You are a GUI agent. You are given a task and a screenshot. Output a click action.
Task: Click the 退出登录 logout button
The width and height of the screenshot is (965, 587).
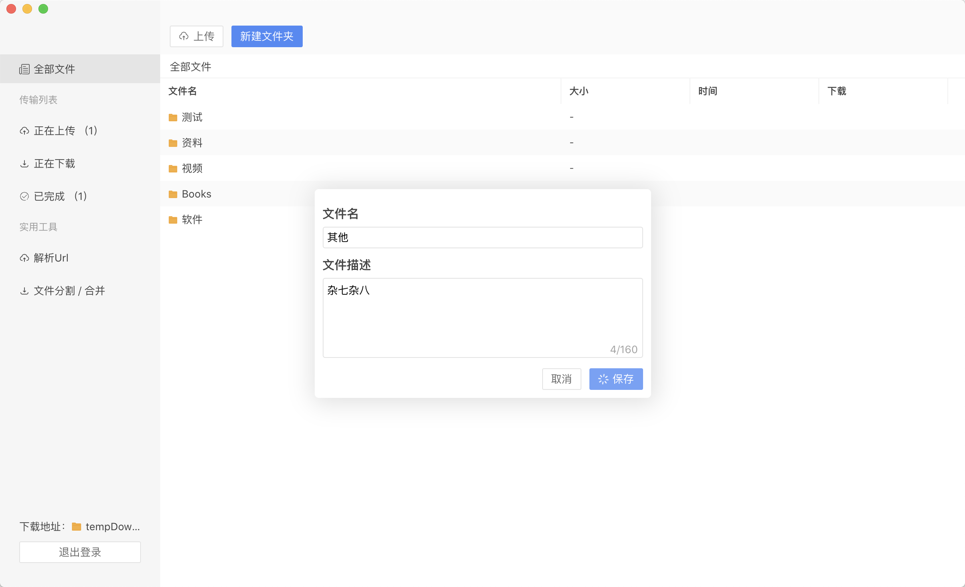(x=80, y=552)
